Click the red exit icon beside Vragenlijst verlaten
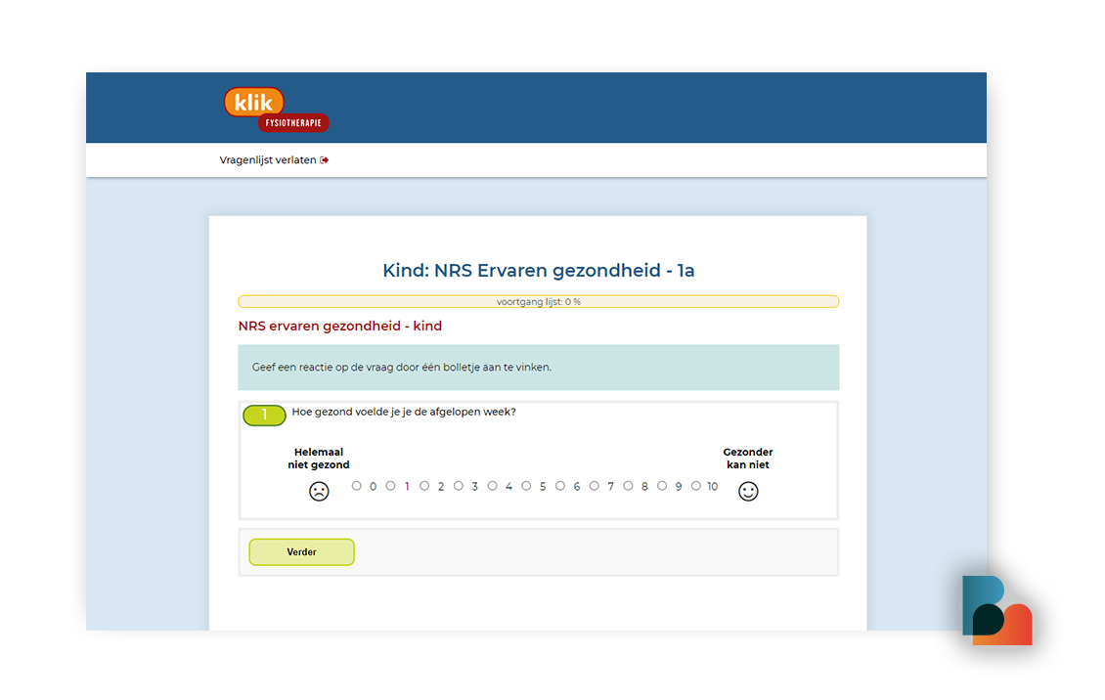This screenshot has width=1105, height=700. pos(325,160)
